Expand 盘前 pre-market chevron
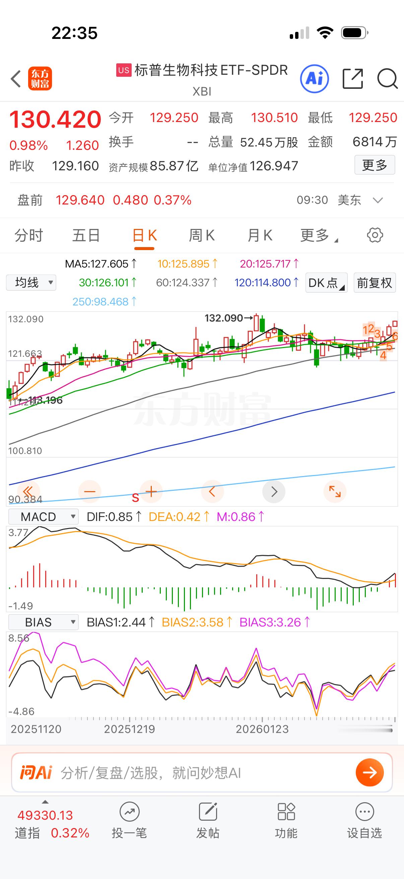The height and width of the screenshot is (879, 404). [378, 200]
